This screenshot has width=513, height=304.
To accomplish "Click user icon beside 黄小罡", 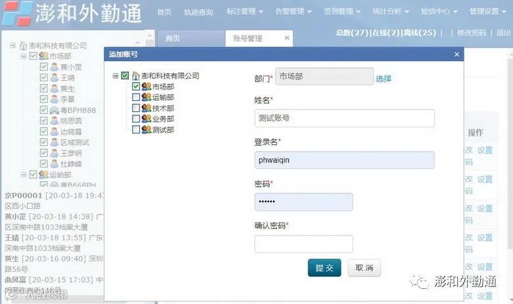I will [x=55, y=67].
